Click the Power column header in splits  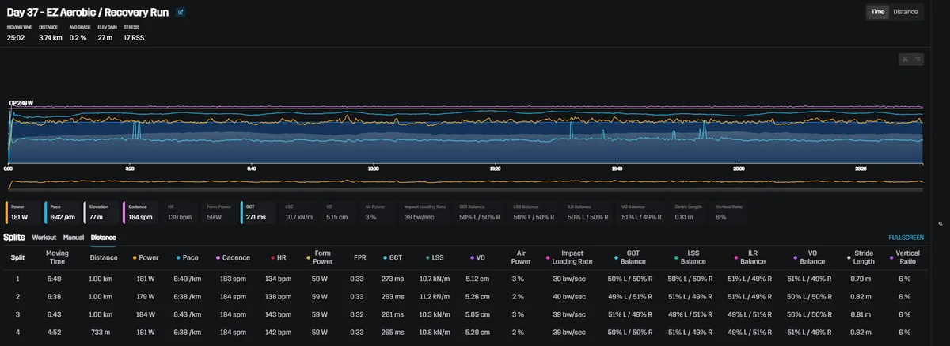pyautogui.click(x=147, y=257)
